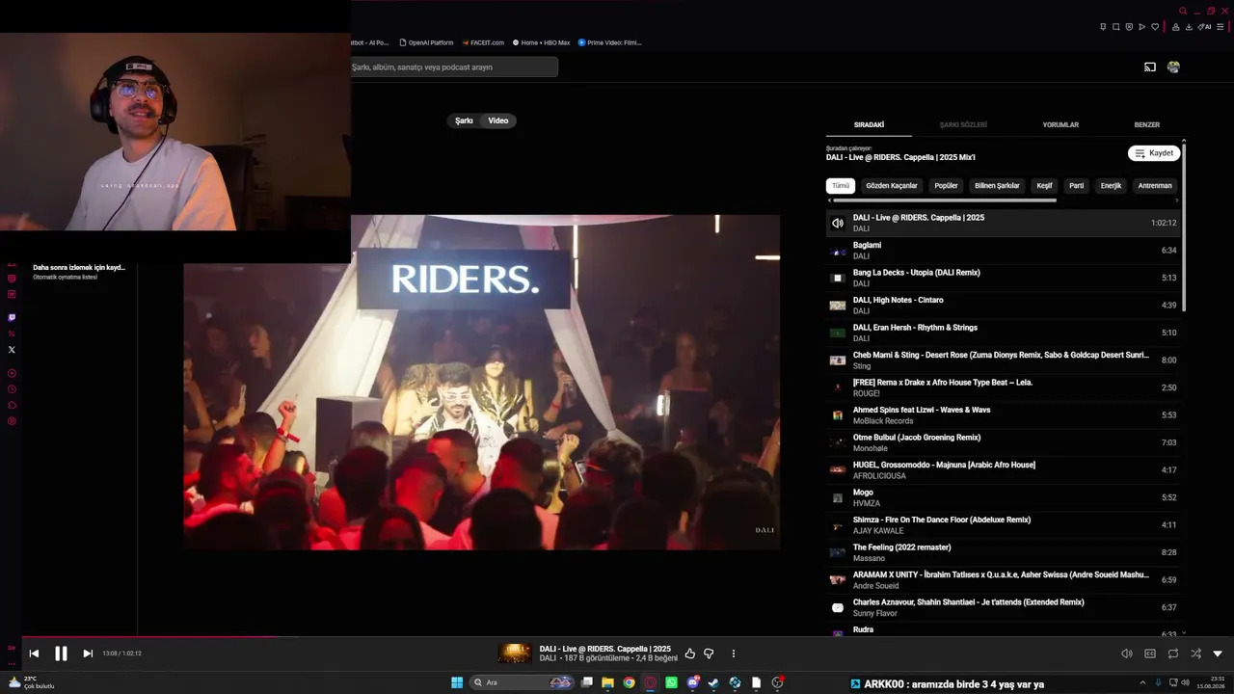Open the current song thumbnail in player bar
Screen dimensions: 1234x694
pyautogui.click(x=515, y=654)
